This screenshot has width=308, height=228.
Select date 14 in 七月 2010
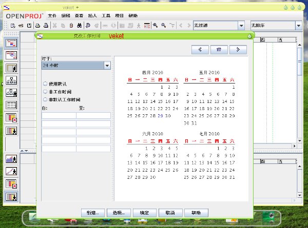pos(209,163)
